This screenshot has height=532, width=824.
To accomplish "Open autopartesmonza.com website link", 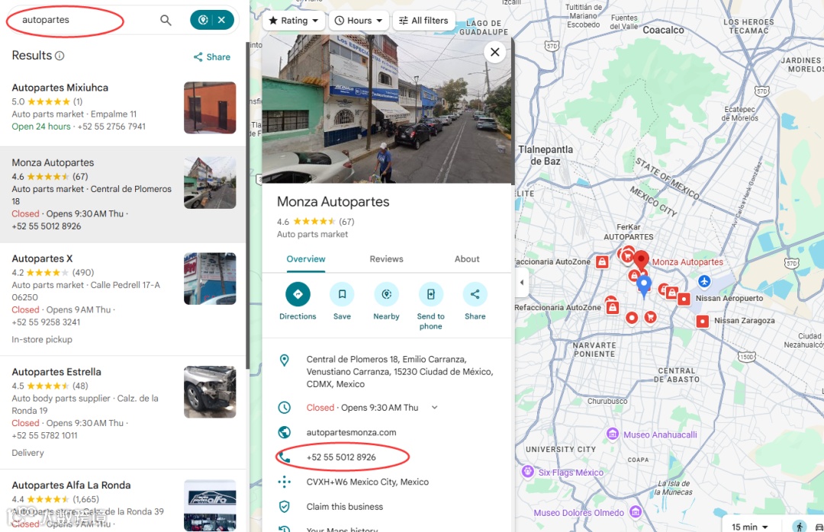I will 351,432.
